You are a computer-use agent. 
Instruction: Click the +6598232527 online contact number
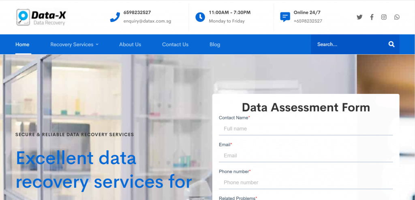pos(308,21)
